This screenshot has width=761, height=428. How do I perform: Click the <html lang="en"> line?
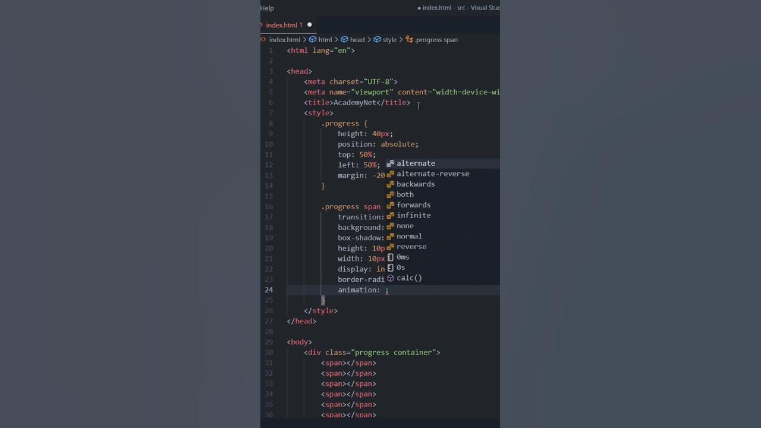(x=320, y=51)
